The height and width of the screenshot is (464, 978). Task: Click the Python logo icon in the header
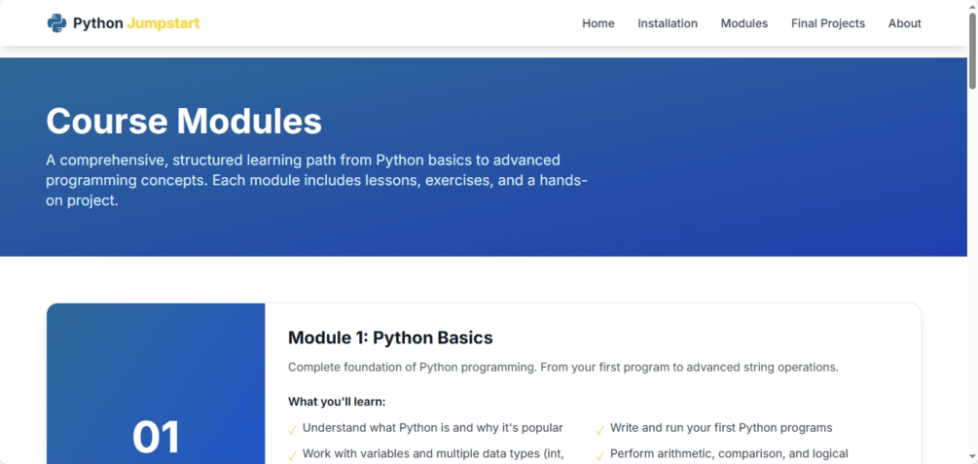[x=56, y=23]
